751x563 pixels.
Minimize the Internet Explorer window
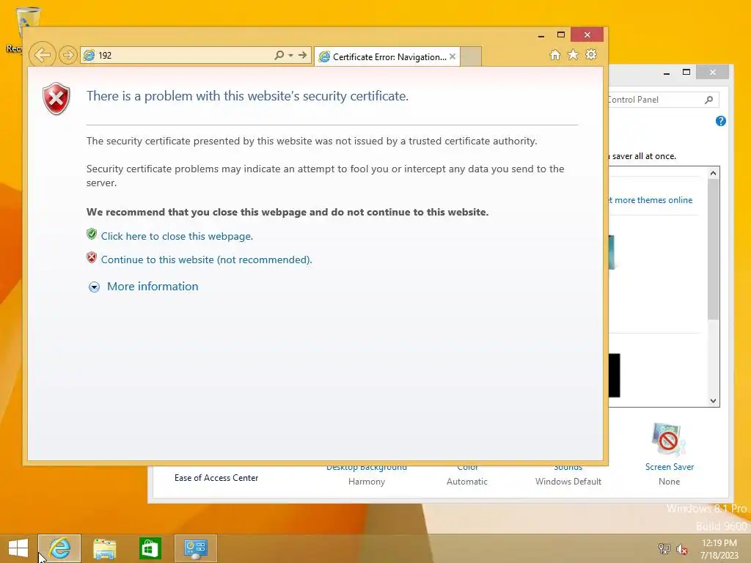541,35
